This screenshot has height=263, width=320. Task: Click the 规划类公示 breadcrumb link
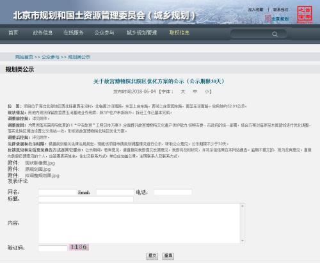pyautogui.click(x=79, y=57)
